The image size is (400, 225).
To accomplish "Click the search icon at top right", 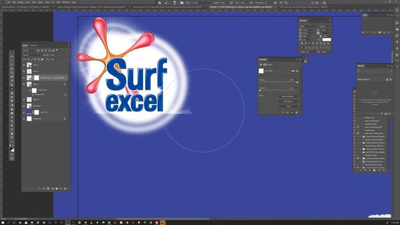I will click(x=312, y=2).
